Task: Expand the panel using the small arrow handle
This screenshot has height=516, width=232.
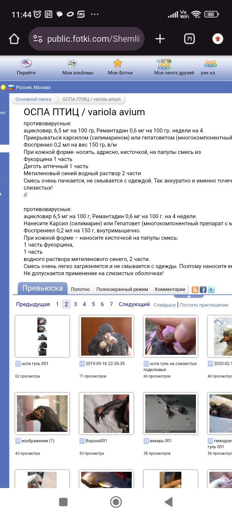Action: pos(189,296)
